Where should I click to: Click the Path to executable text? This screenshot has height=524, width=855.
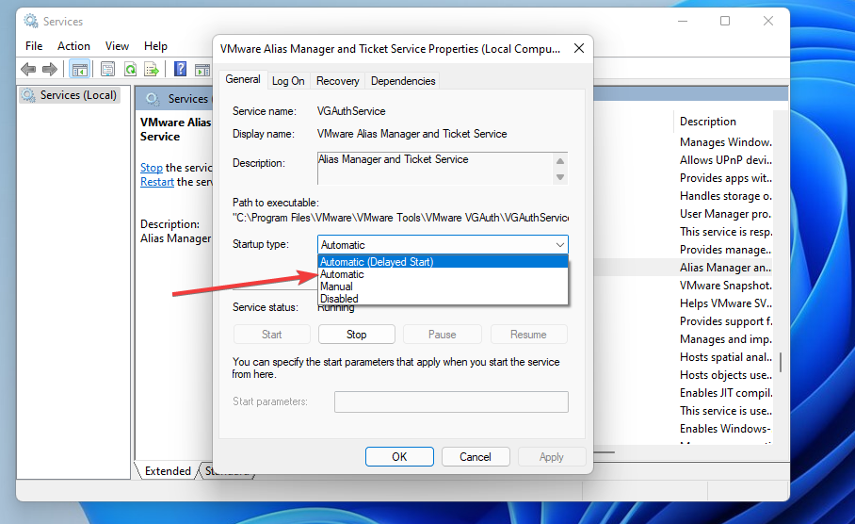pyautogui.click(x=400, y=218)
